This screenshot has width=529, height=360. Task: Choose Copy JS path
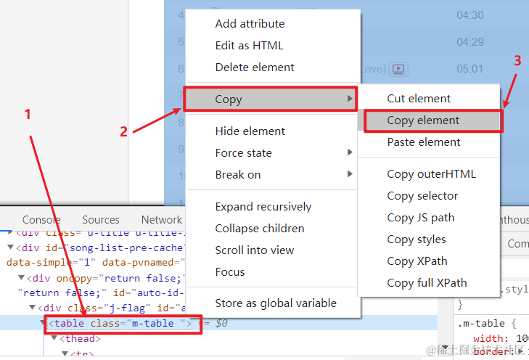[421, 218]
